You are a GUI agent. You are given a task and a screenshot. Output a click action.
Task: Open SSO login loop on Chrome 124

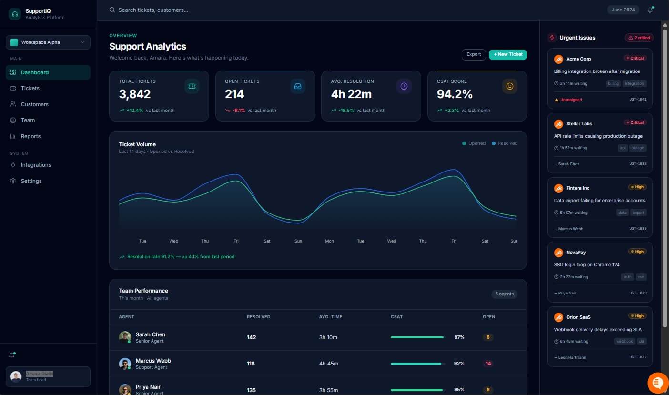coord(587,265)
